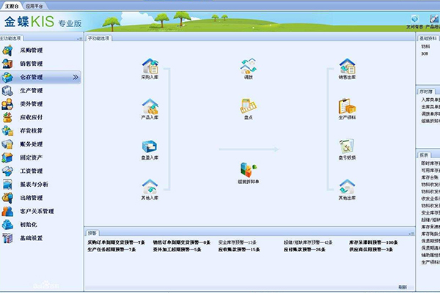Click the blue globe icon in banner
The image size is (440, 293).
pos(415,19)
